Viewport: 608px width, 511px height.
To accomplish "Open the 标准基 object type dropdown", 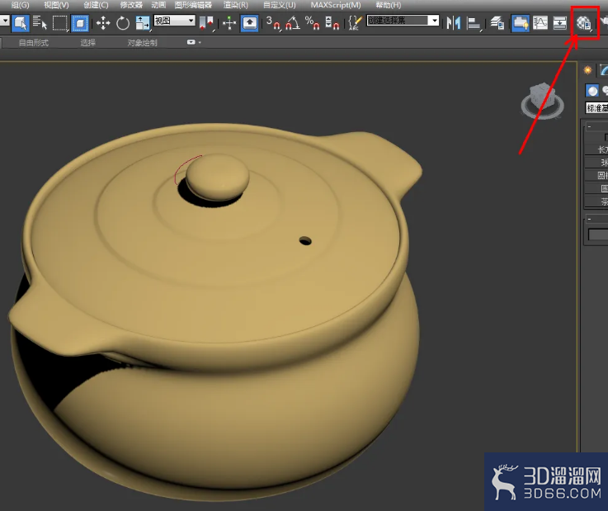I will point(596,108).
